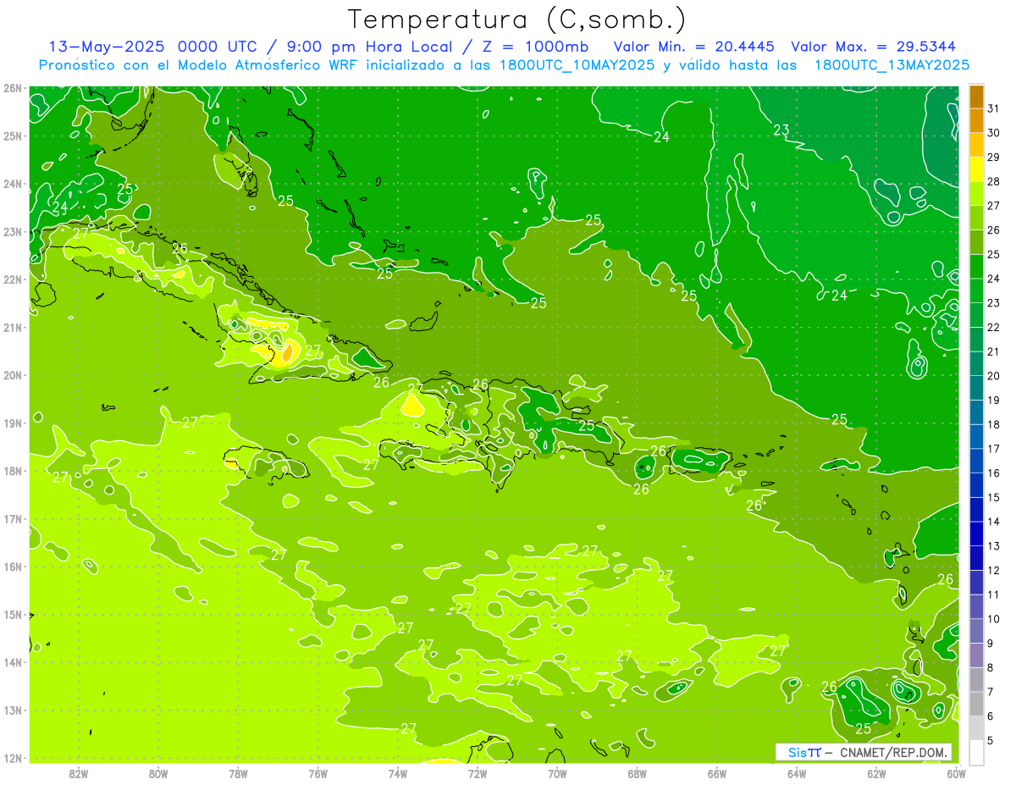The height and width of the screenshot is (785, 1016).
Task: Click the pressure level "Z = 1000mb"
Action: [x=535, y=47]
